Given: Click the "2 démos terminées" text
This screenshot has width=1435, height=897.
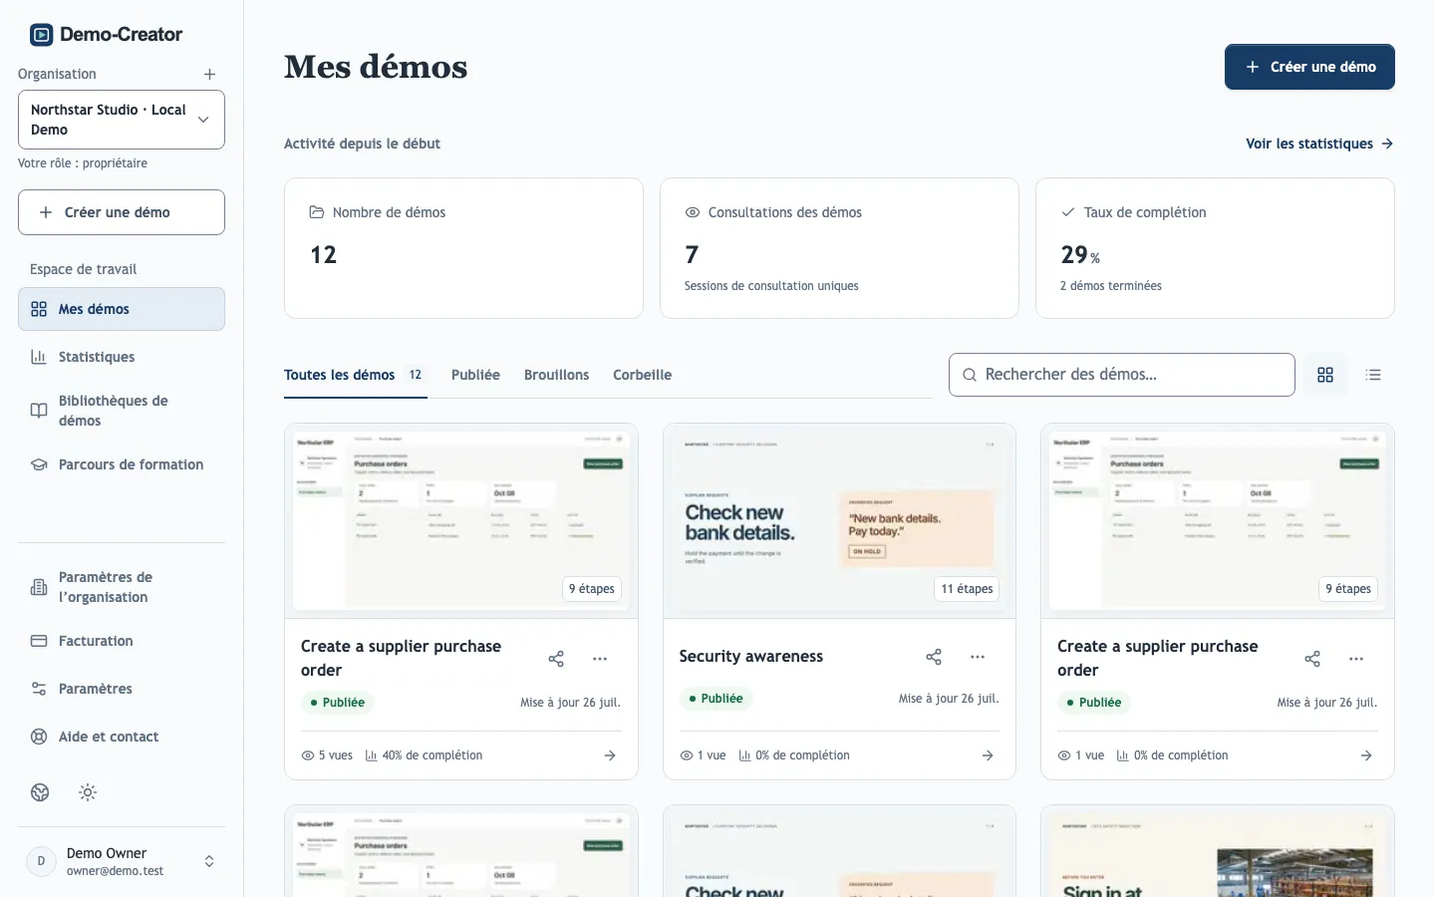Looking at the screenshot, I should (1111, 286).
